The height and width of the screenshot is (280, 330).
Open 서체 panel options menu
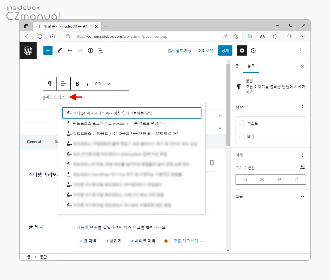click(302, 155)
